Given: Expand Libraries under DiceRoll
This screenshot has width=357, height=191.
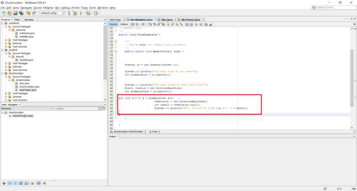Looking at the screenshot, I should [x=6, y=67].
